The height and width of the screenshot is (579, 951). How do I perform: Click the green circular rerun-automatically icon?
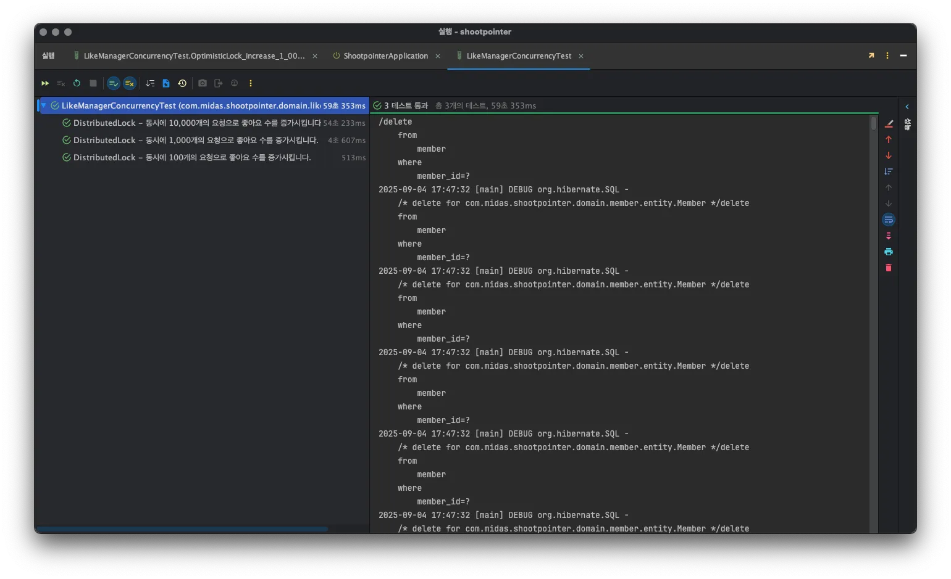click(77, 83)
